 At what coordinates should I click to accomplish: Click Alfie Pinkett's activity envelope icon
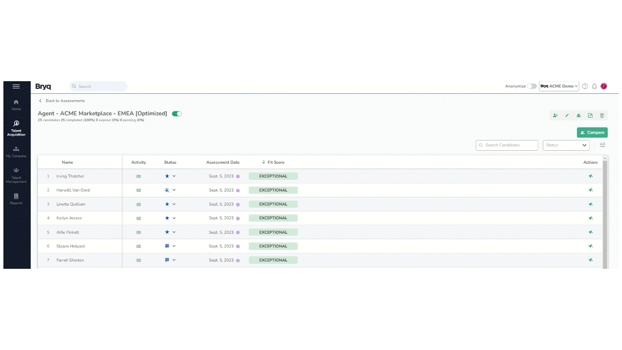[x=138, y=232]
